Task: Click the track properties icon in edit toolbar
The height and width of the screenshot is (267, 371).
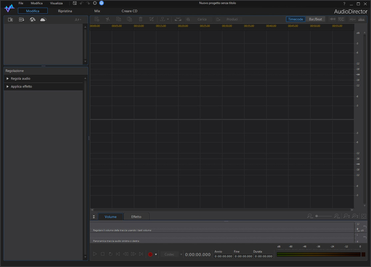Action: 97,19
